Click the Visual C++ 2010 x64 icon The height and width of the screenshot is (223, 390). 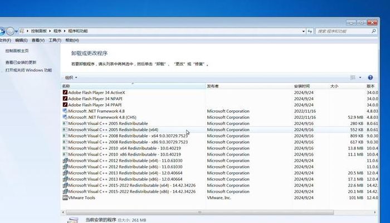tap(65, 148)
